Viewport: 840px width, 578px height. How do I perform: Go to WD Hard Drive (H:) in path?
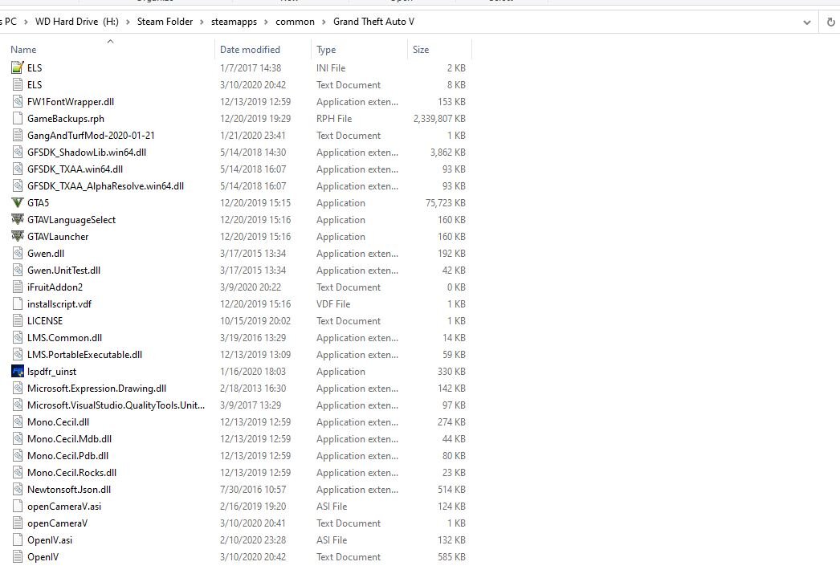(x=76, y=22)
